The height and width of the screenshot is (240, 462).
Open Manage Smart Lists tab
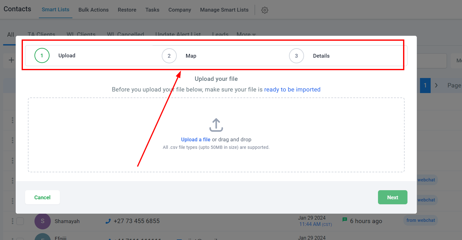tap(224, 10)
